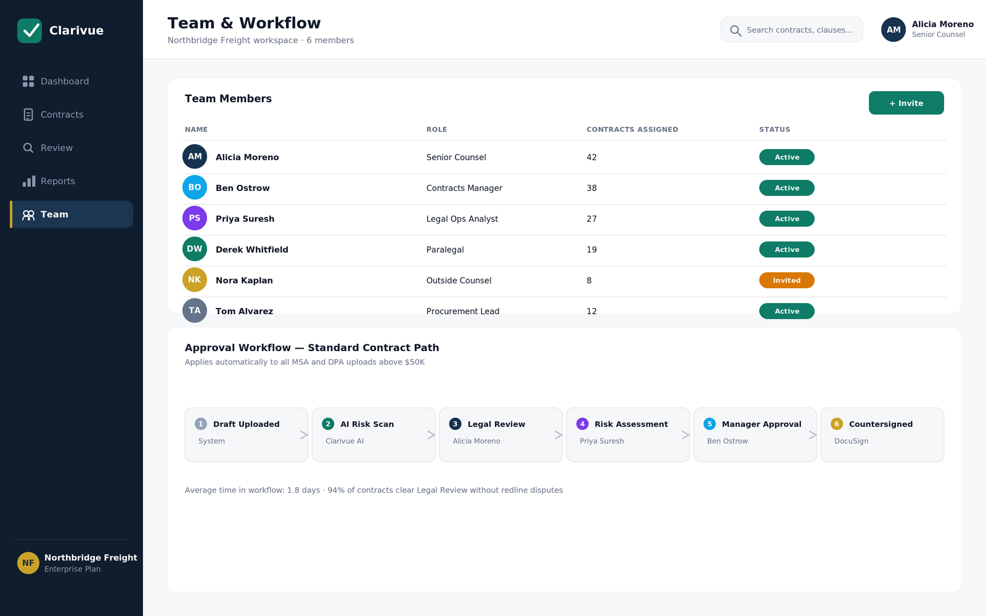This screenshot has width=986, height=616.
Task: Click the name Nora Kaplan
Action: coord(244,280)
